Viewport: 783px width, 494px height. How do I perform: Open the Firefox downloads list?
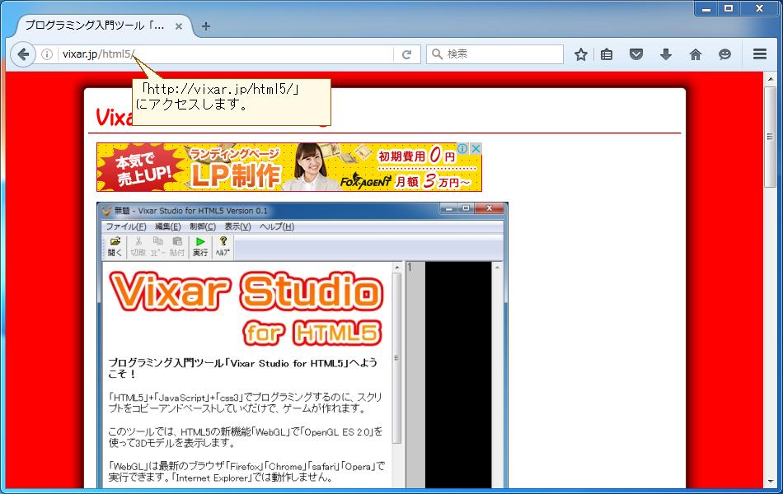coord(665,54)
